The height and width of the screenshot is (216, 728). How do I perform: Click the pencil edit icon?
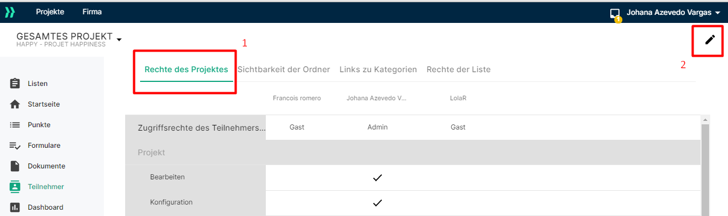tap(710, 40)
